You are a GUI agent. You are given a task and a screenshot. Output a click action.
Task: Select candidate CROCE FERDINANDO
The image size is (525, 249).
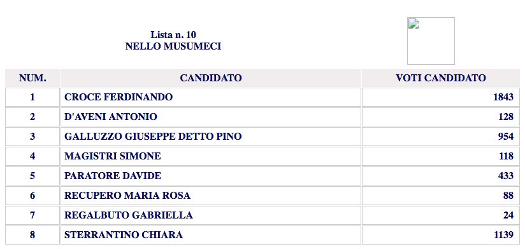coord(119,97)
